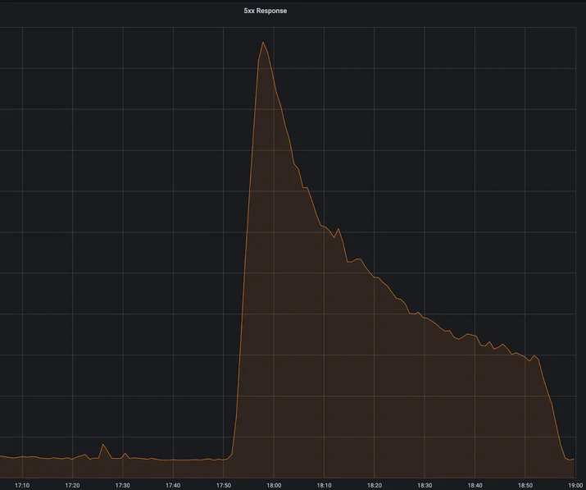The image size is (586, 490).
Task: Open the 5xx Response panel title
Action: point(266,11)
